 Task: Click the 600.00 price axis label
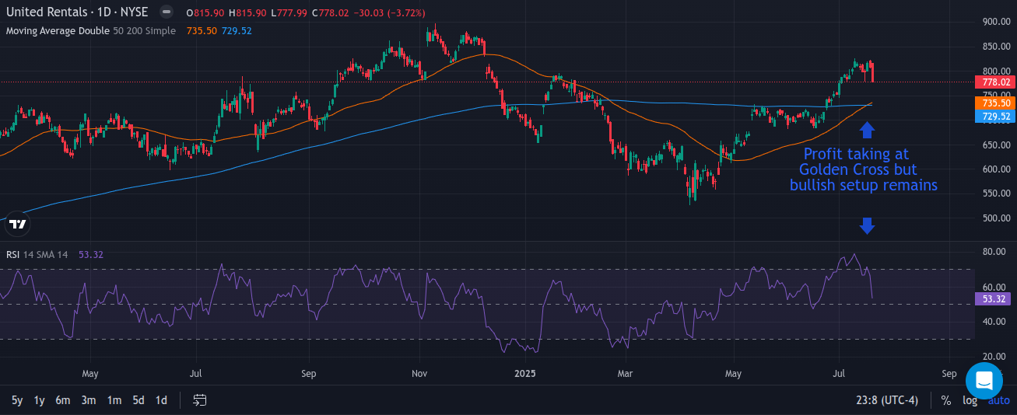coord(996,169)
